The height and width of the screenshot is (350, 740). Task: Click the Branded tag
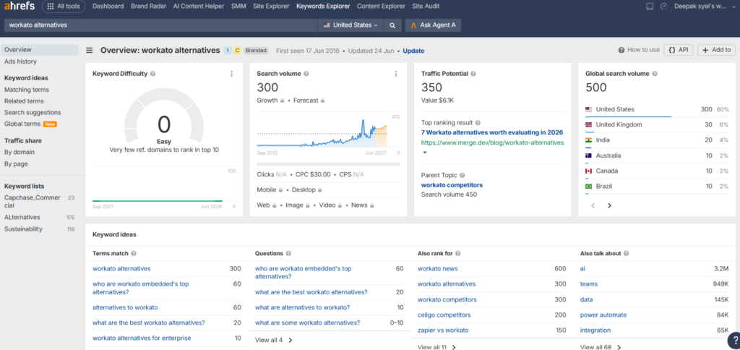256,51
